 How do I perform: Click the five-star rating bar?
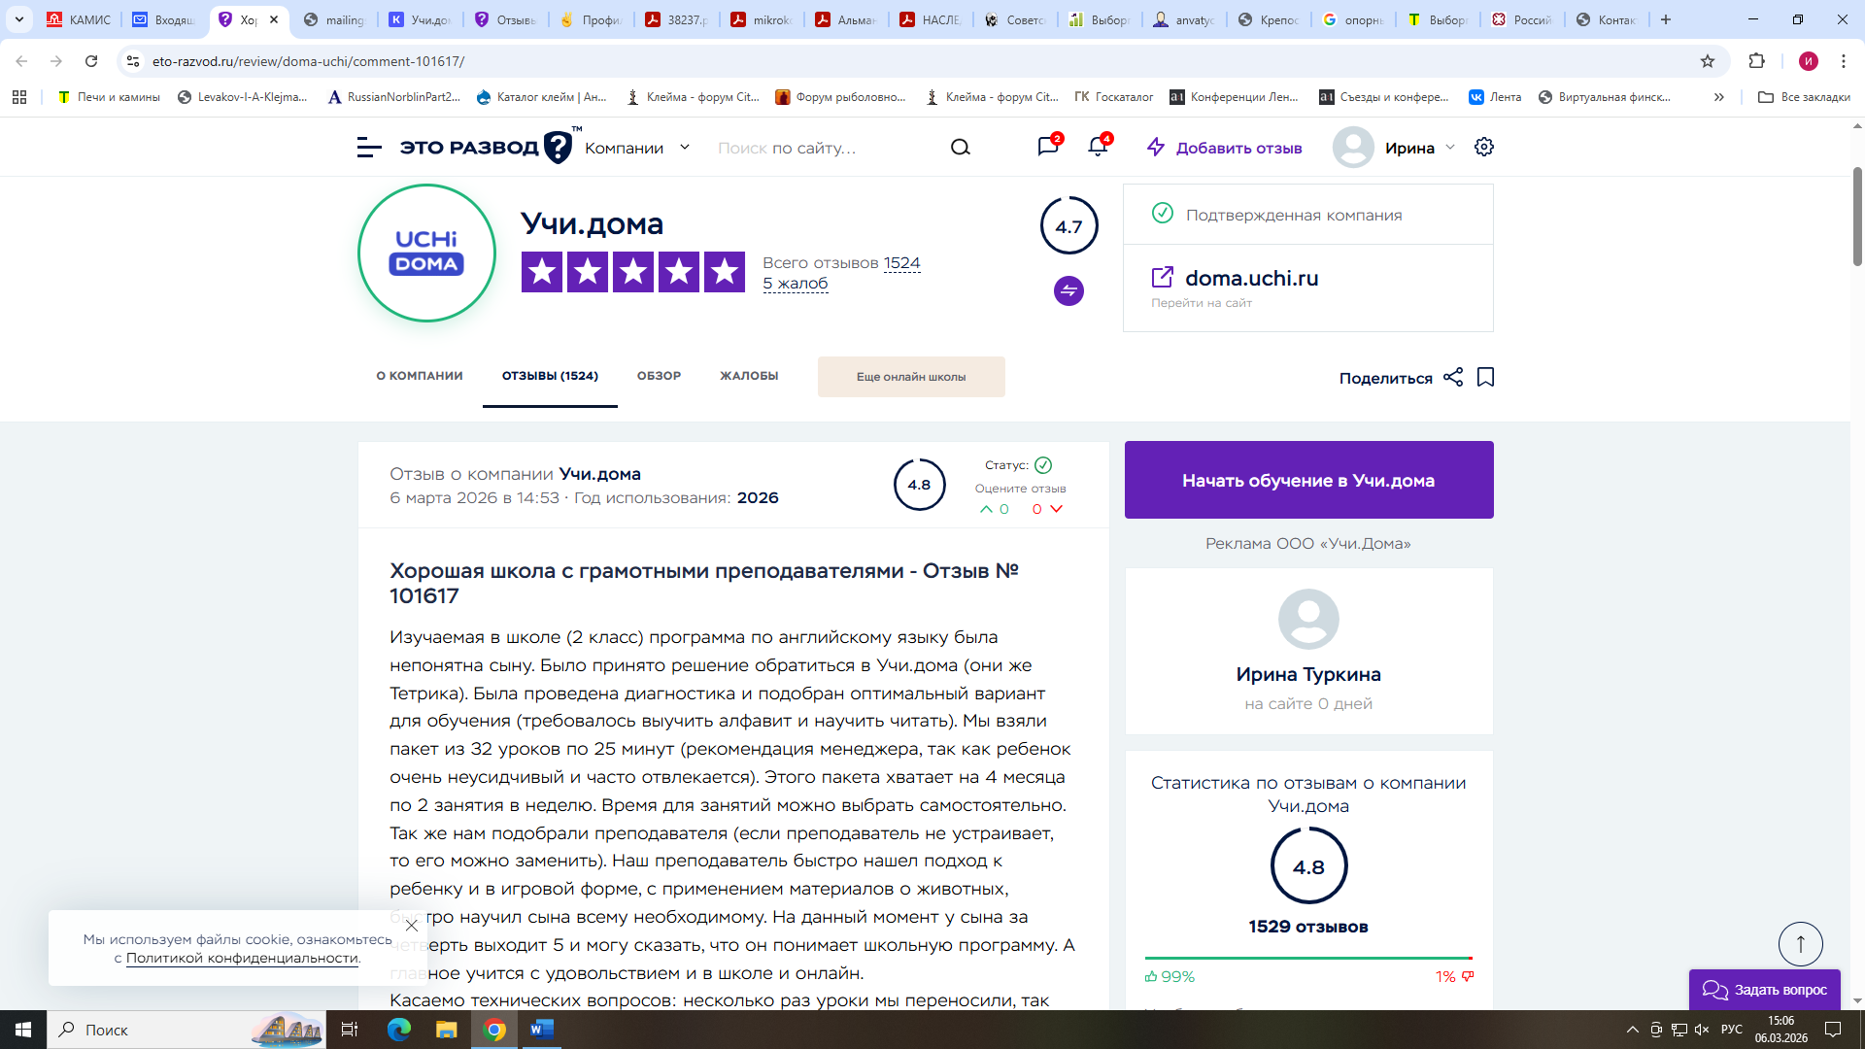click(632, 272)
